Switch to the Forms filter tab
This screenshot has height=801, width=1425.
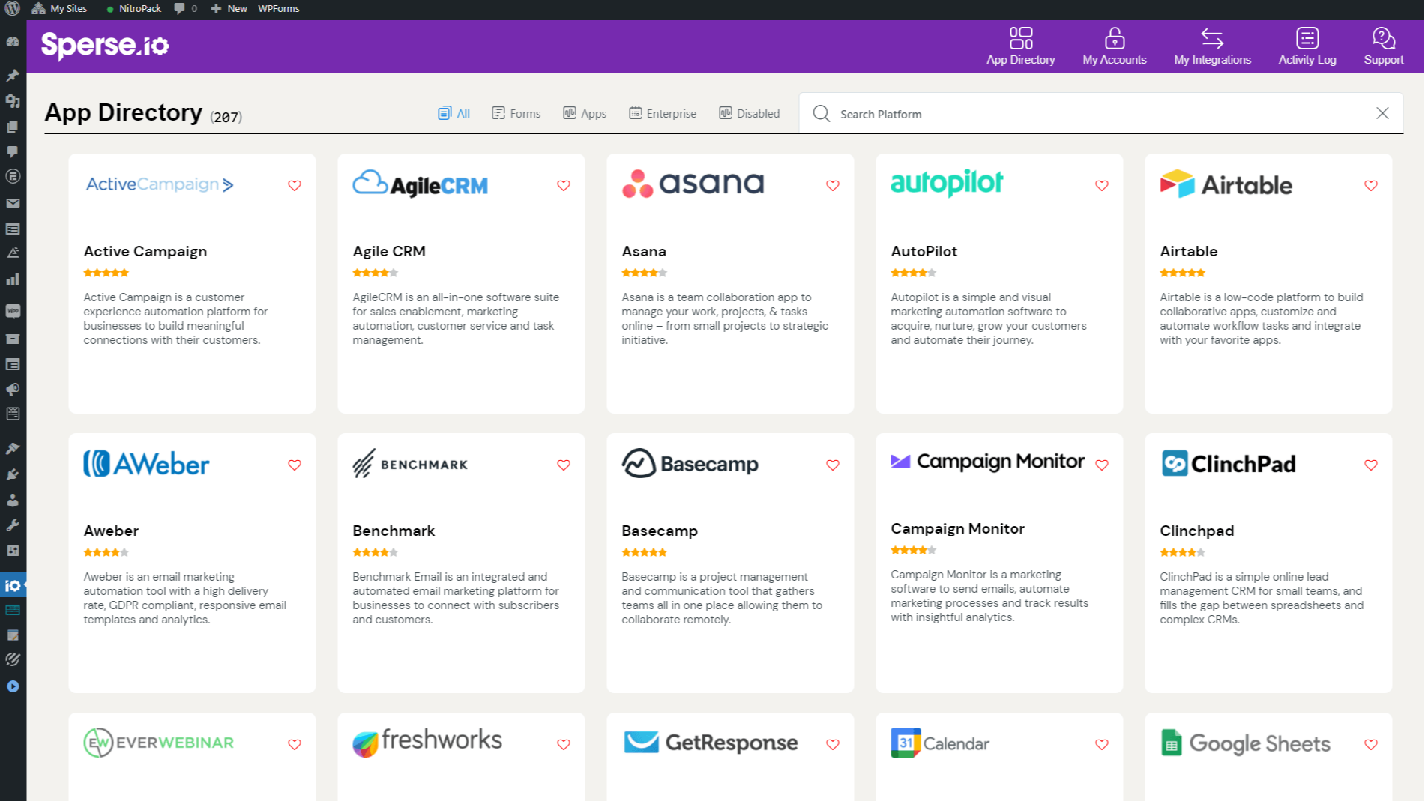point(516,113)
